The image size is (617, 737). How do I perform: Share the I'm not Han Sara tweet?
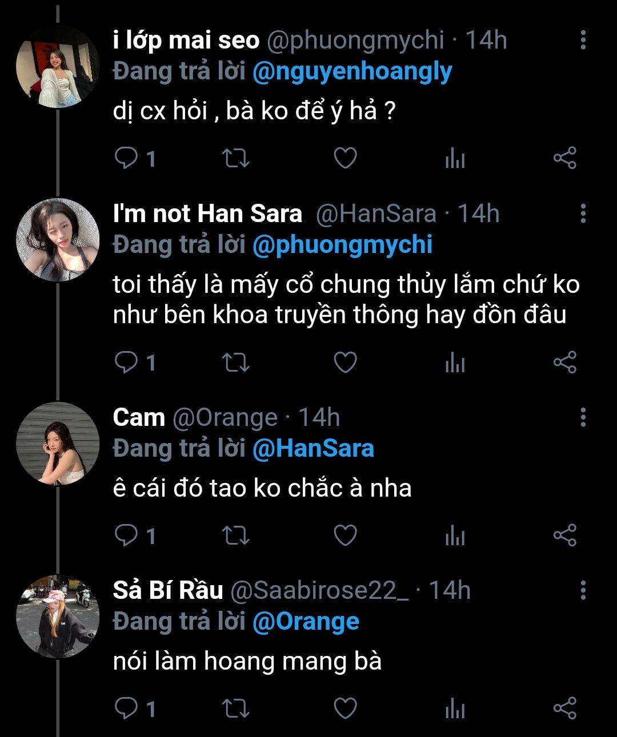pyautogui.click(x=565, y=363)
